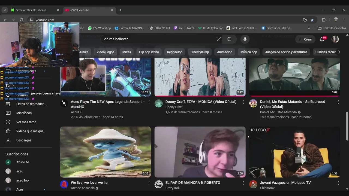Image resolution: width=349 pixels, height=196 pixels.
Task: Open options for We live, we love video
Action: (149, 183)
